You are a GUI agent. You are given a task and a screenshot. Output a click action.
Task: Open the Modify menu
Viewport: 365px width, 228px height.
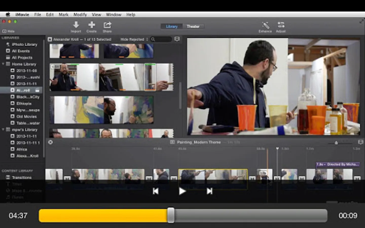tap(80, 14)
